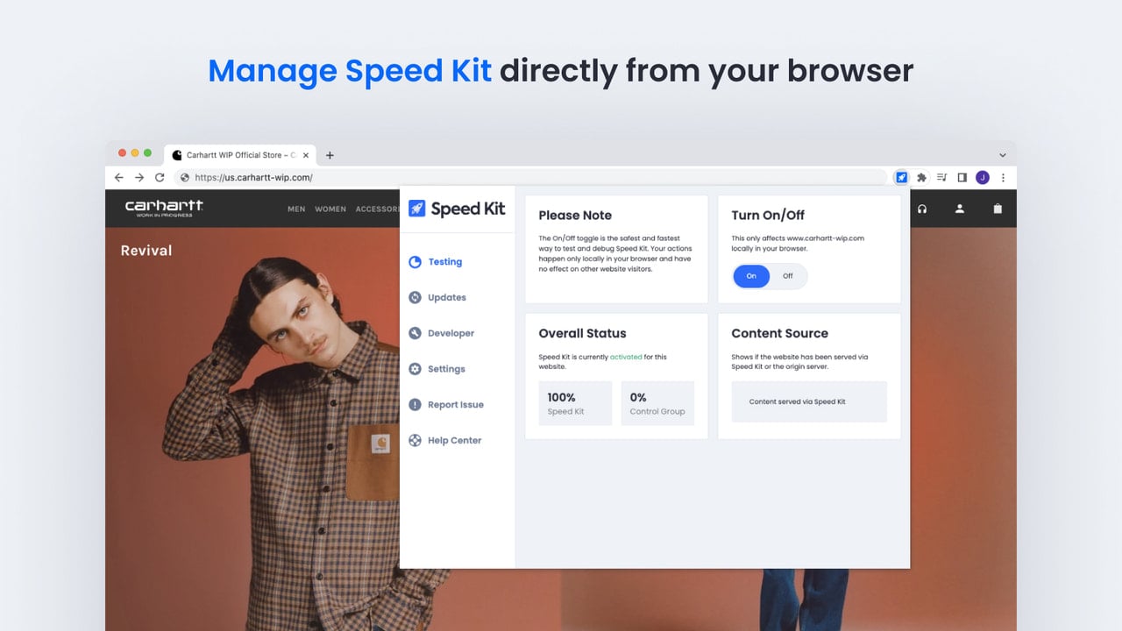This screenshot has height=631, width=1122.
Task: Open the Help Center label
Action: coord(455,440)
